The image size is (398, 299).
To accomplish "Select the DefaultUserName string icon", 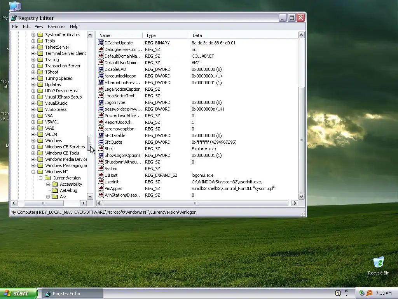I will [x=101, y=63].
